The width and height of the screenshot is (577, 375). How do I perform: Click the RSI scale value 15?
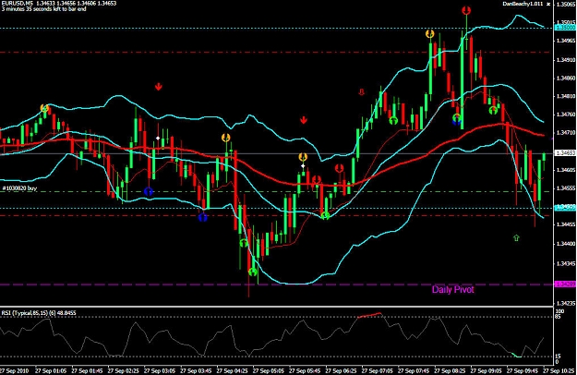click(x=559, y=356)
